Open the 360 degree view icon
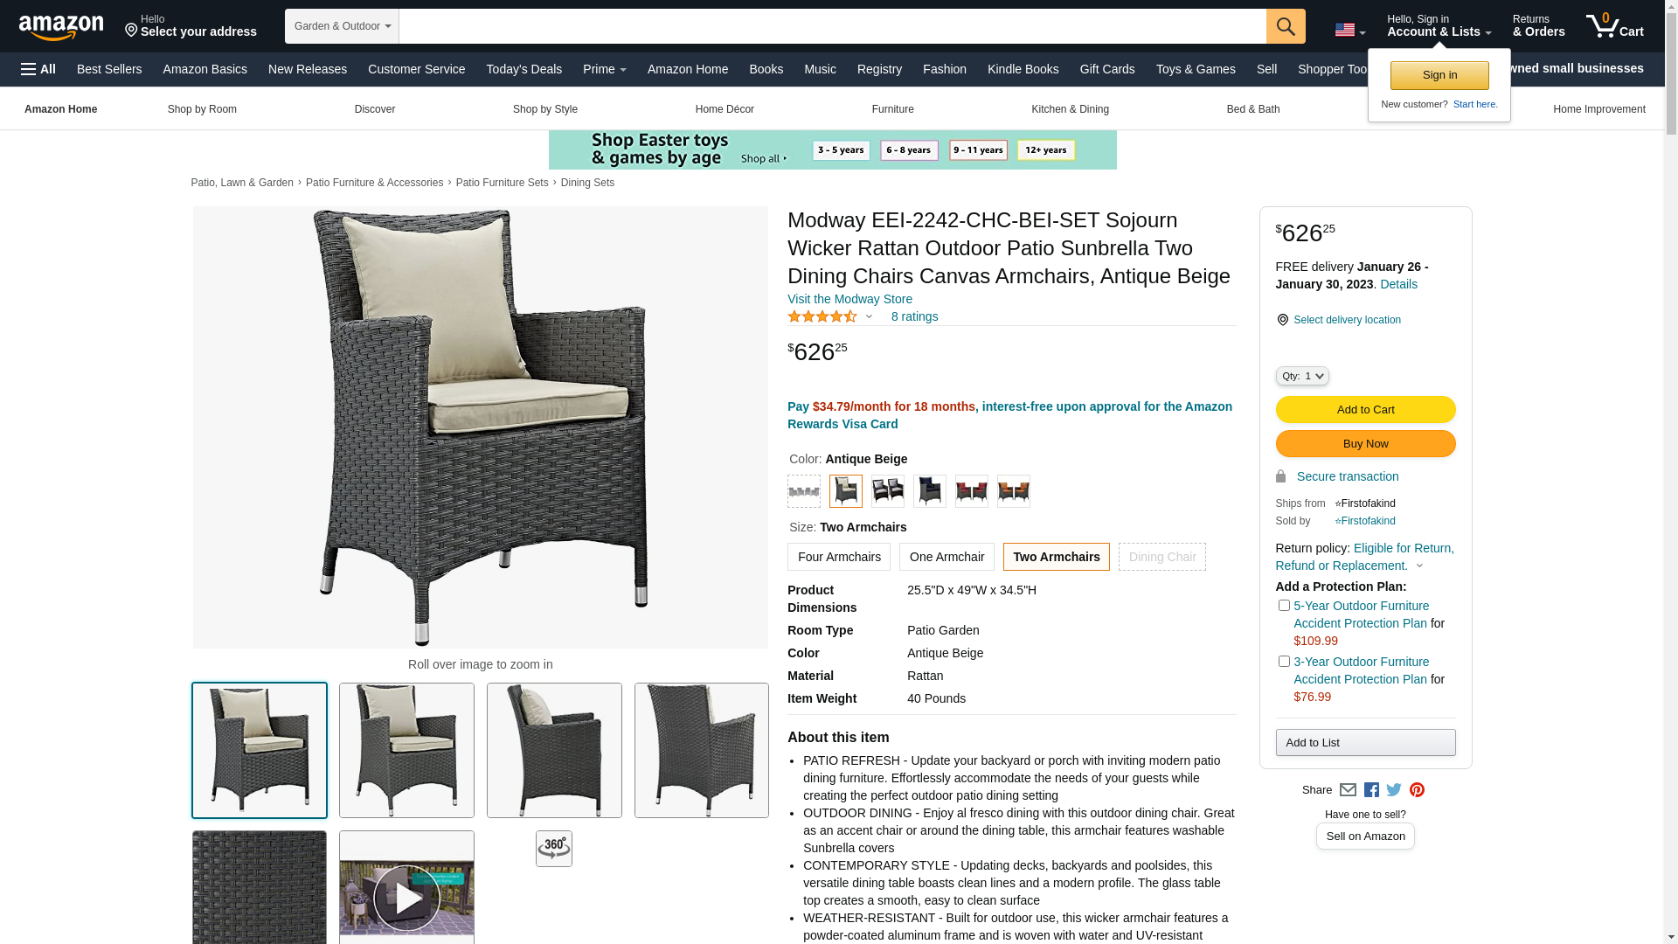 click(x=554, y=849)
